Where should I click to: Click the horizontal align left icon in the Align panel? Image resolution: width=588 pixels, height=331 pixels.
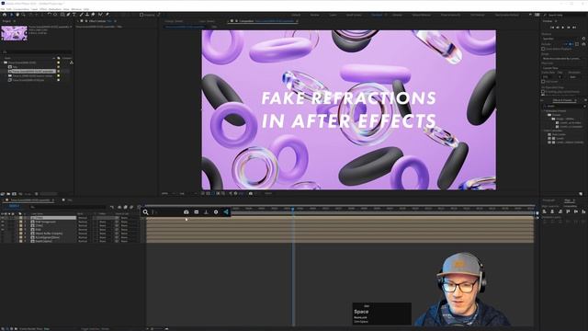tap(545, 211)
